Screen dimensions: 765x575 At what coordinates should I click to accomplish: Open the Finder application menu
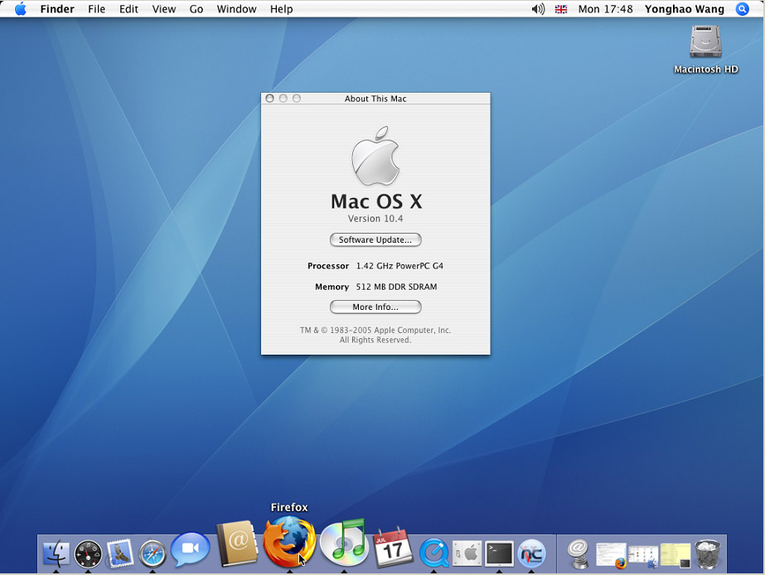tap(57, 9)
